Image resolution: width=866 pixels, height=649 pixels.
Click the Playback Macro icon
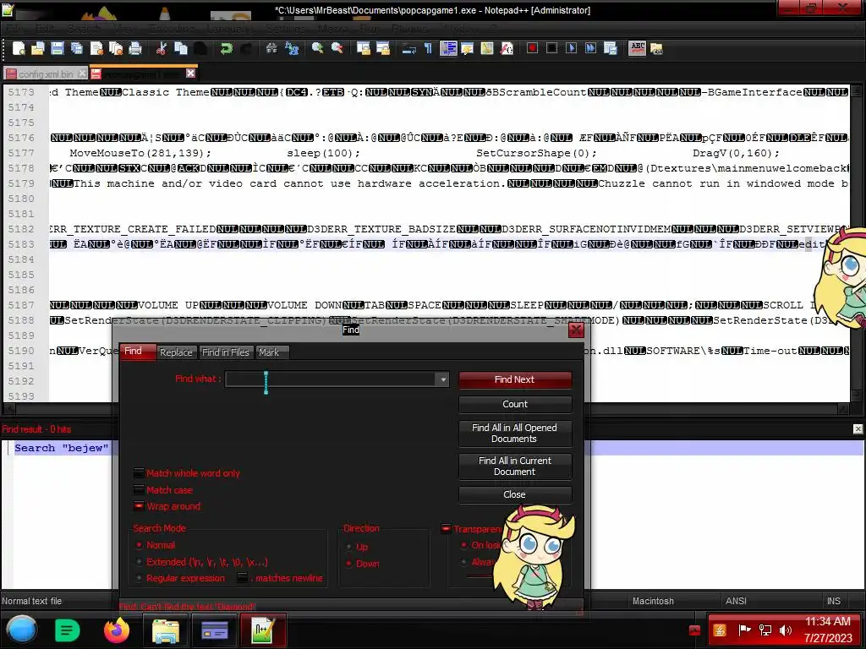coord(572,48)
